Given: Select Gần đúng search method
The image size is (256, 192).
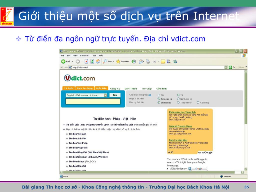Looking at the screenshot, I should pyautogui.click(x=198, y=102).
